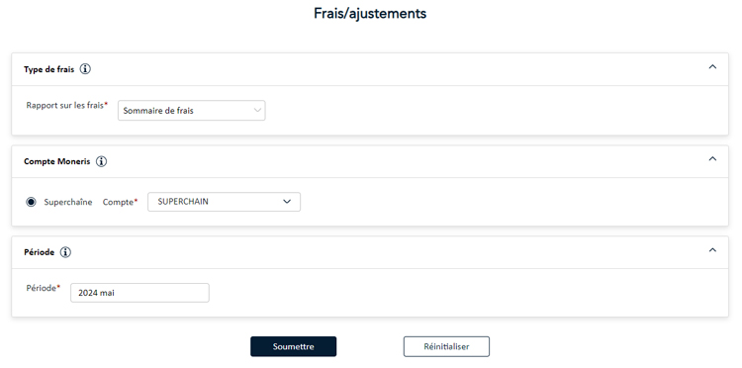The height and width of the screenshot is (368, 742).
Task: Click the Soumettre button
Action: [x=294, y=346]
